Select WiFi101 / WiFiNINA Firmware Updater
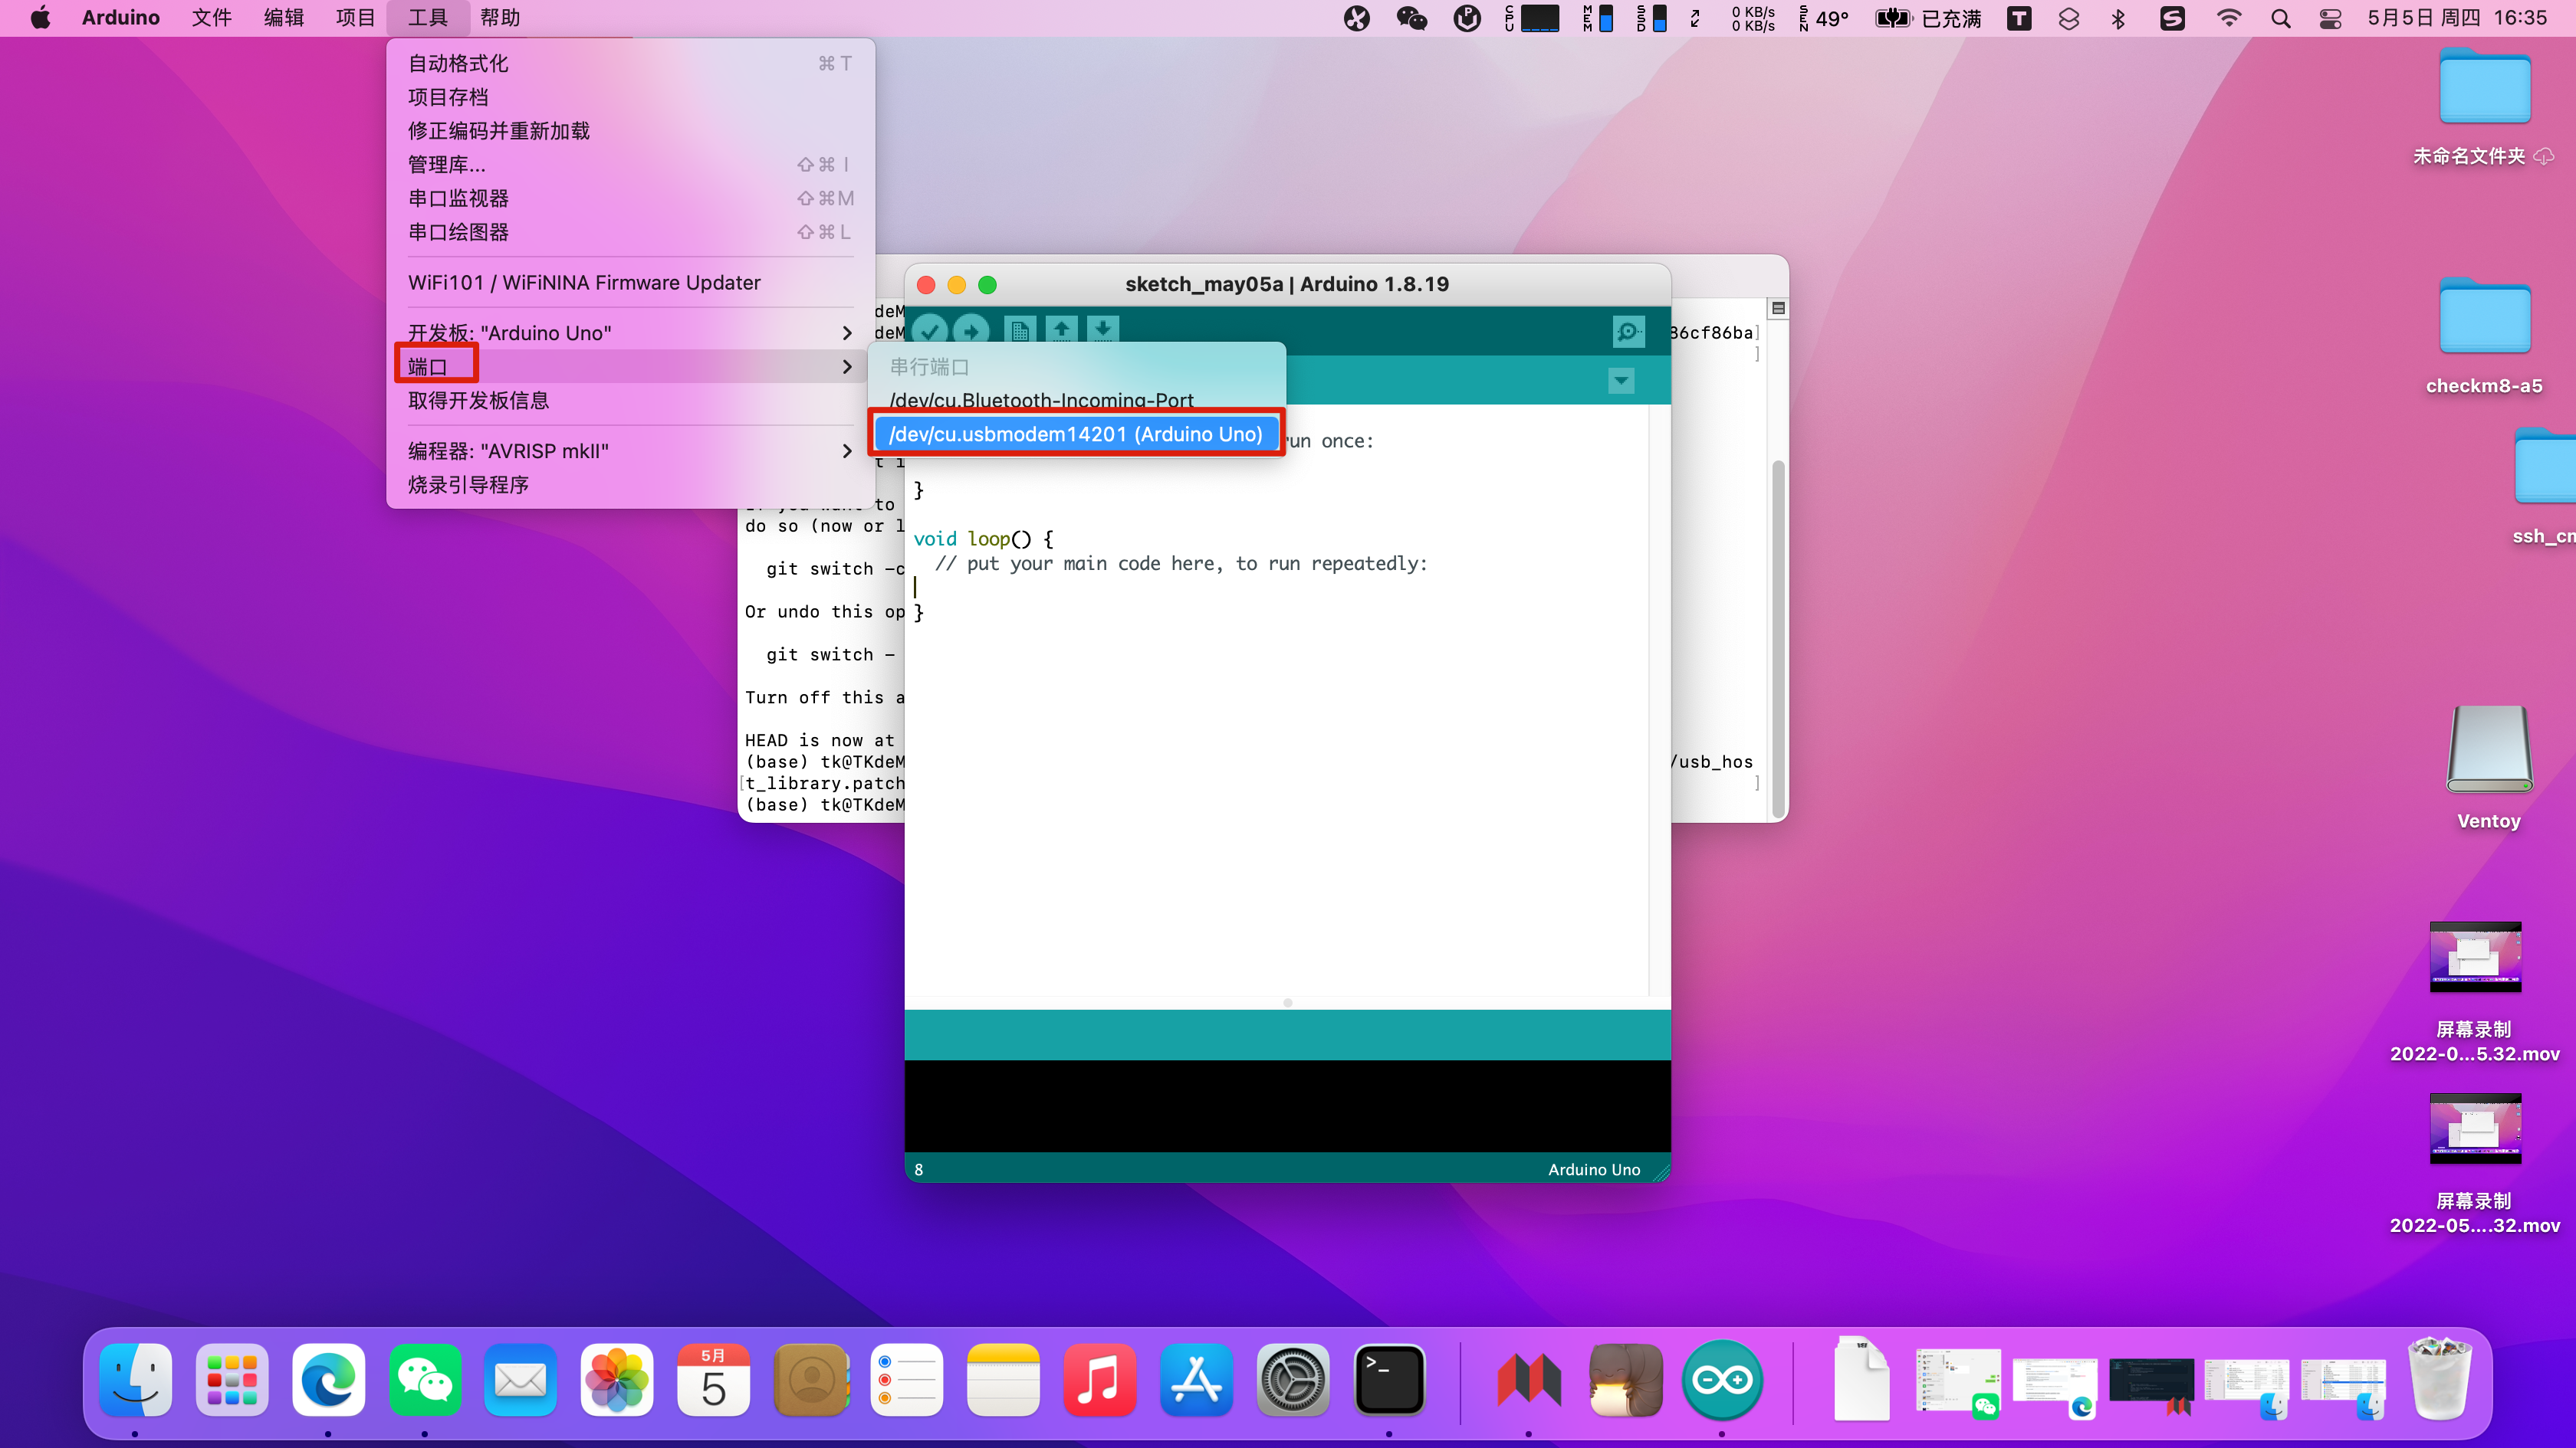Screen dimensions: 2576x1448 coord(630,283)
